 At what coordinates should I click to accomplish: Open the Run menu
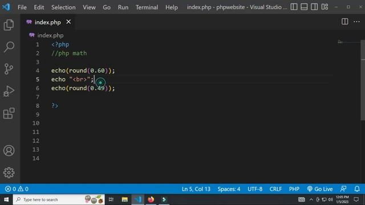(x=123, y=7)
